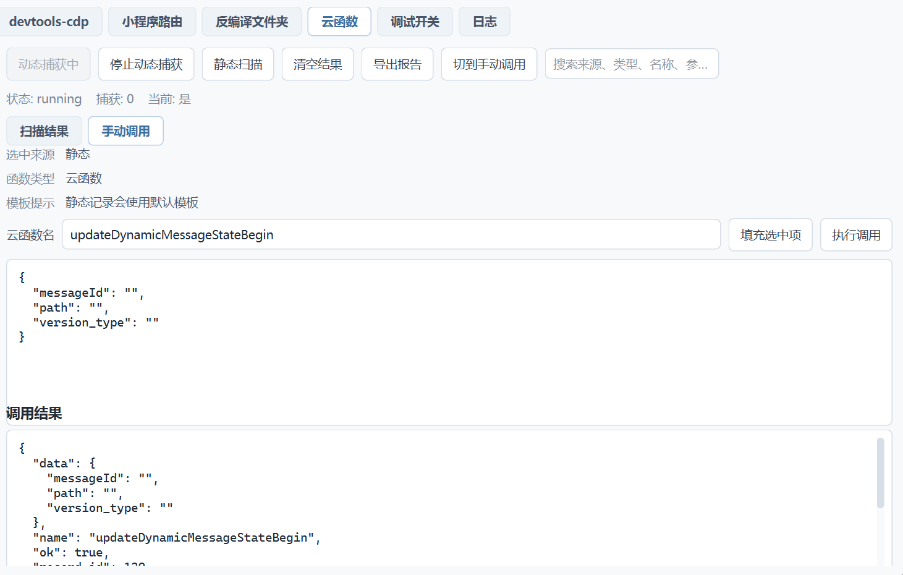Click the 填充选中项 button
903x575 pixels.
click(771, 235)
